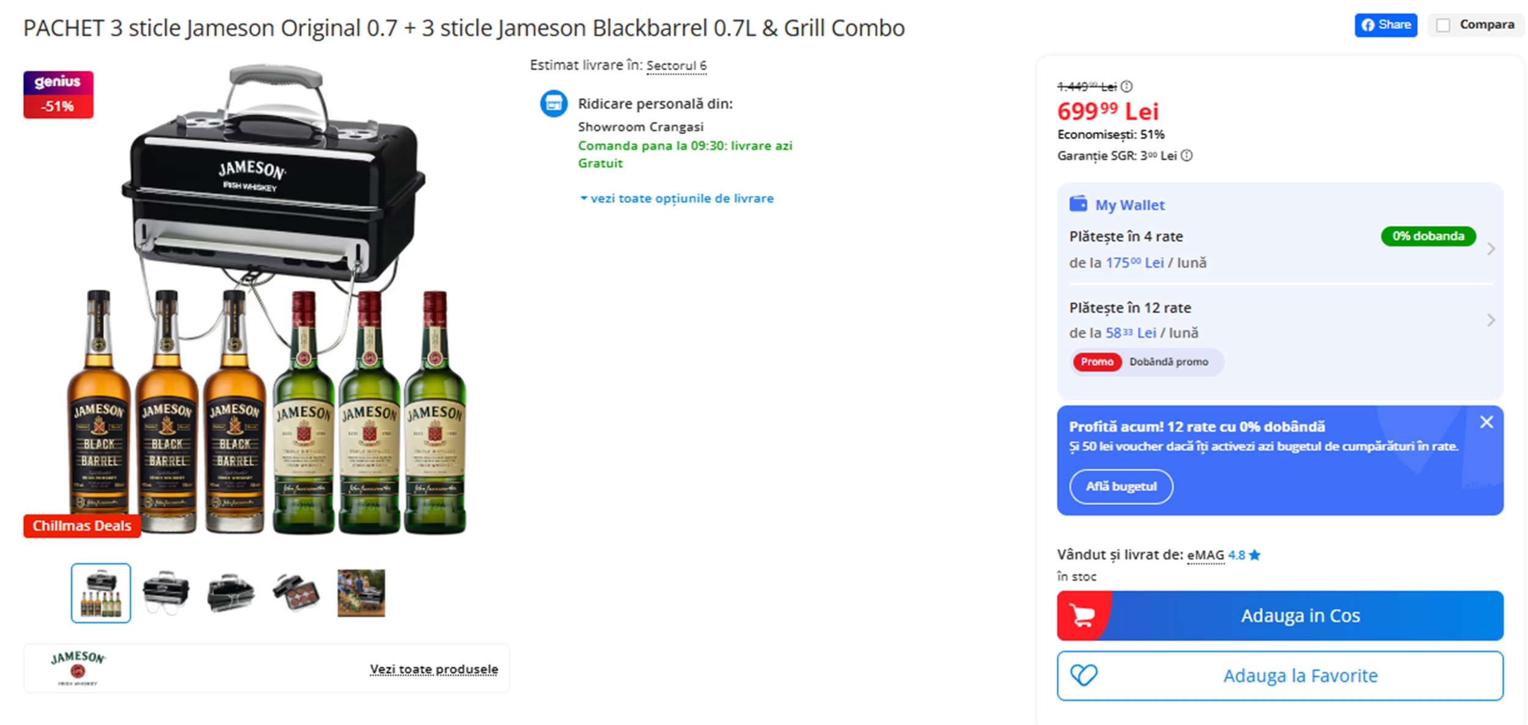Image resolution: width=1528 pixels, height=725 pixels.
Task: Click the genius -51% badge
Action: point(58,94)
